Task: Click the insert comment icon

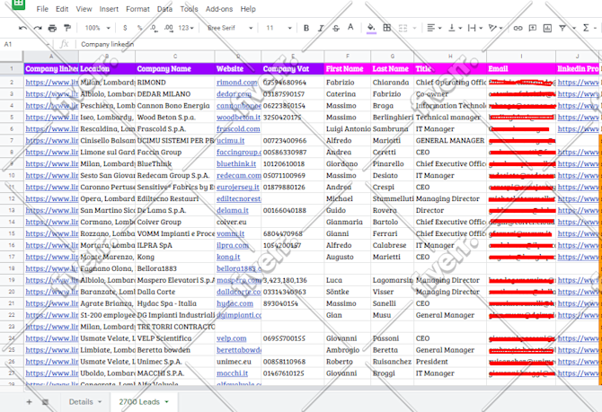Action: pyautogui.click(x=533, y=28)
